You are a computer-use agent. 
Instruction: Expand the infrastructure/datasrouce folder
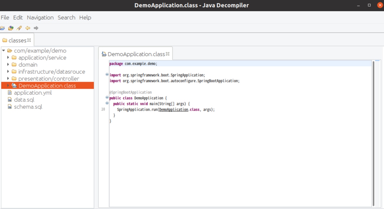(x=8, y=72)
